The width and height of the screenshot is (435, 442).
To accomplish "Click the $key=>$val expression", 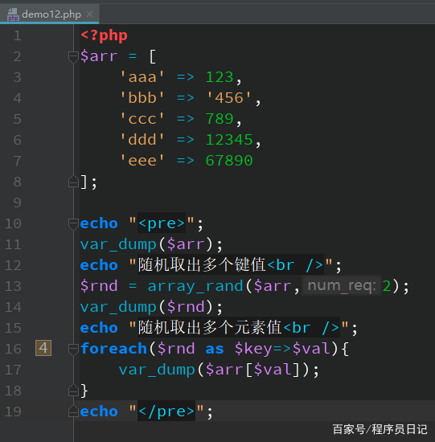I will click(282, 349).
